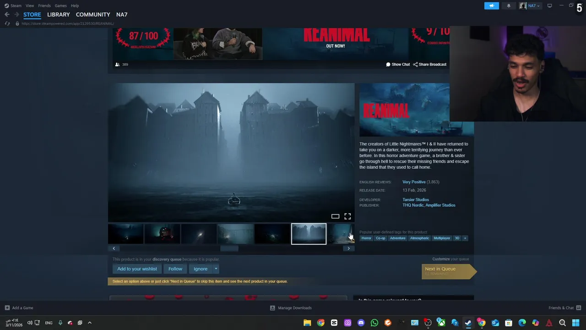Open the Friends & Chat icon
This screenshot has width=586, height=330.
(579, 308)
